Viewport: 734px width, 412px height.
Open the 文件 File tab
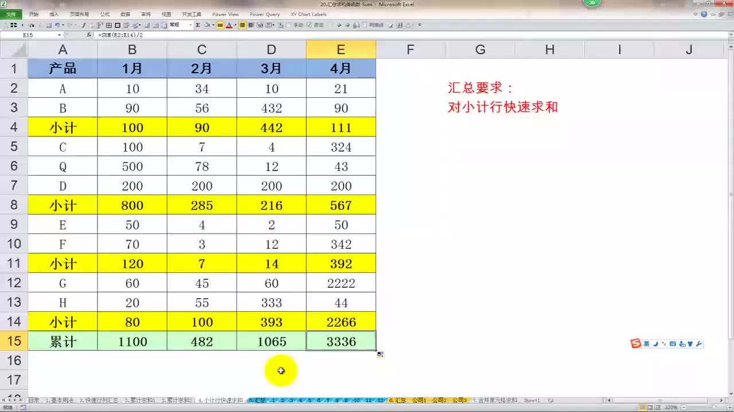coord(11,14)
